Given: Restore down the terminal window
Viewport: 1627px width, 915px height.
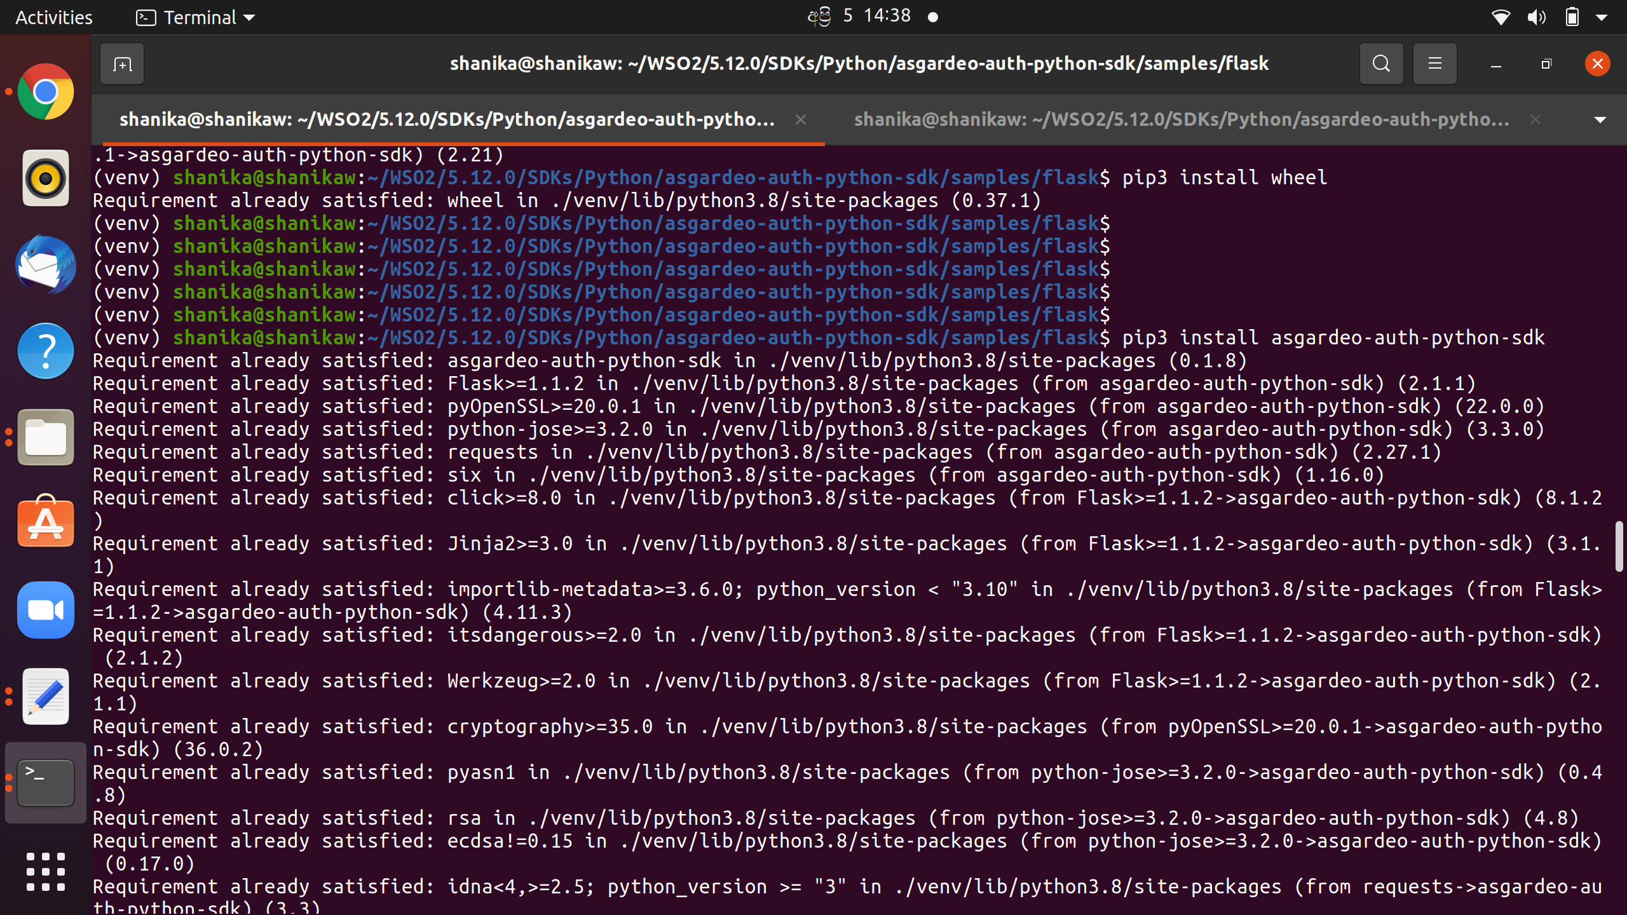Looking at the screenshot, I should click(x=1546, y=64).
